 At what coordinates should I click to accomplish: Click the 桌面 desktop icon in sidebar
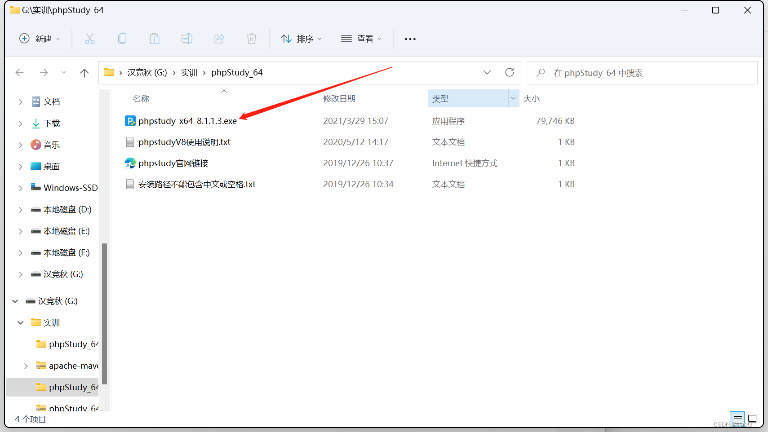click(36, 166)
